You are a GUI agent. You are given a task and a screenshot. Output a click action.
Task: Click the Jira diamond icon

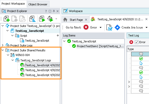tap(117, 27)
